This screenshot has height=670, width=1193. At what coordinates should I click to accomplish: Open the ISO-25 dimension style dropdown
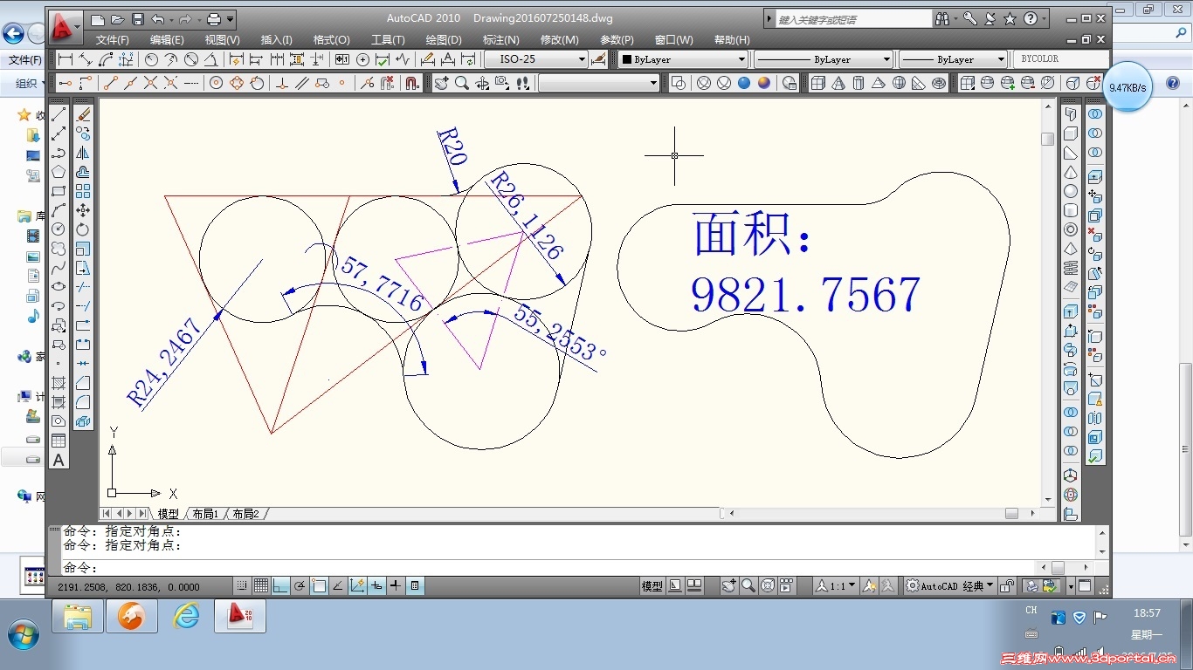[x=536, y=59]
